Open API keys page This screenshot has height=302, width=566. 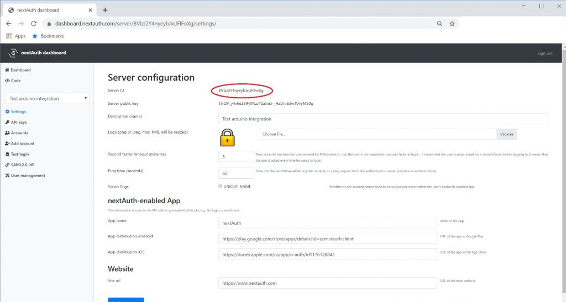(x=19, y=122)
